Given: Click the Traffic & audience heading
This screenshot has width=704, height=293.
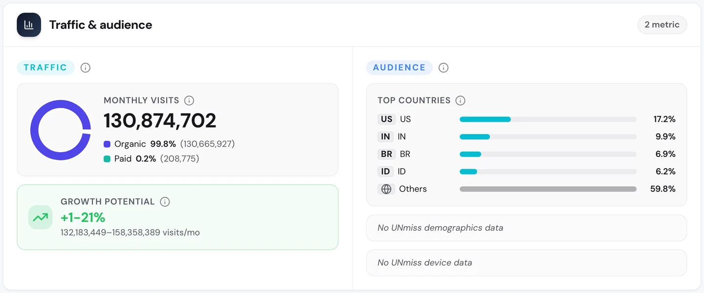Looking at the screenshot, I should pyautogui.click(x=101, y=25).
